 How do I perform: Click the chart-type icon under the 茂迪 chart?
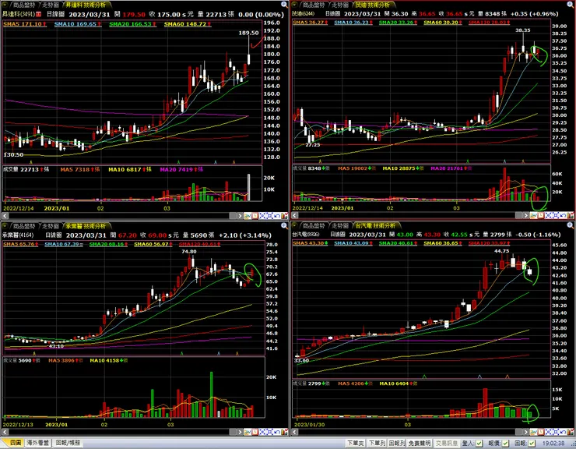pos(534,215)
